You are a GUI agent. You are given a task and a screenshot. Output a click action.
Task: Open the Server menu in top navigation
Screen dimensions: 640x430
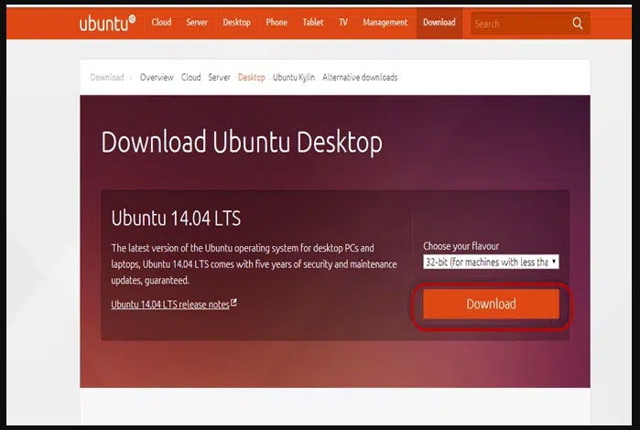[197, 23]
